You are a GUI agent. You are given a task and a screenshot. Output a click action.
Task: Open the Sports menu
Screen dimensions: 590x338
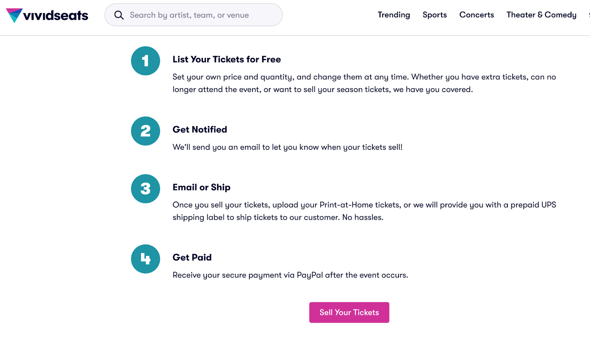(x=434, y=15)
